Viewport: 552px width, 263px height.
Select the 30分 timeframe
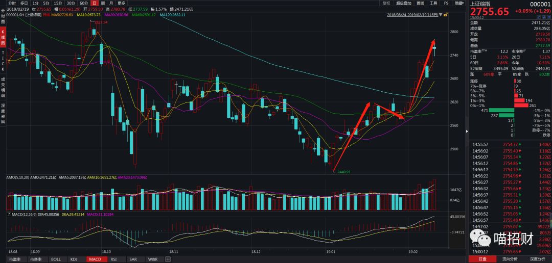pyautogui.click(x=71, y=3)
